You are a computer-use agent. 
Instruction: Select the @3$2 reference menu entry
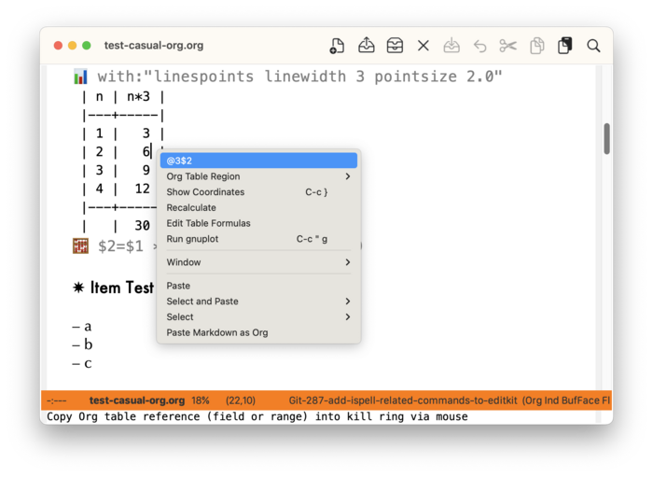(258, 161)
